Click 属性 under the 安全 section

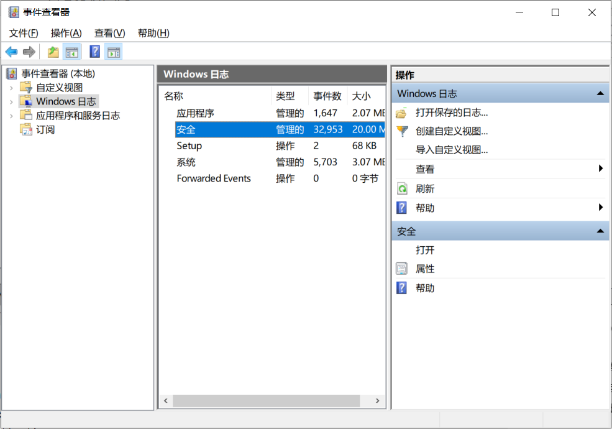[x=425, y=269]
